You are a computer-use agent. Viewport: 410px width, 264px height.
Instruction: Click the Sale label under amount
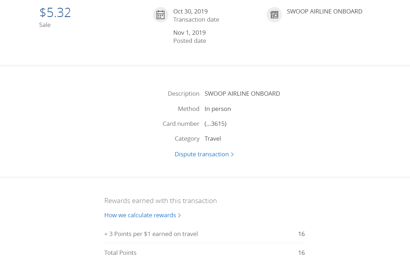[45, 25]
